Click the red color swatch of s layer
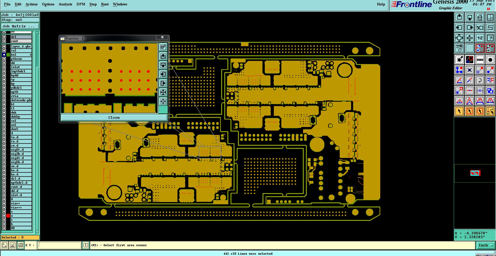Screen dimensions: 496x256 pos(8,216)
